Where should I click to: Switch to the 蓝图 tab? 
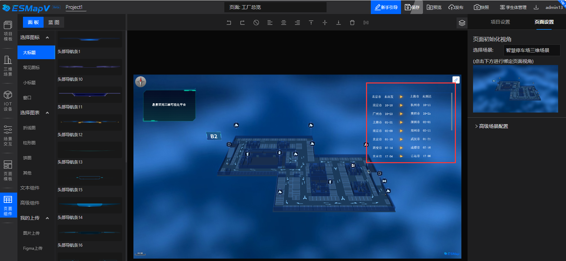point(54,22)
